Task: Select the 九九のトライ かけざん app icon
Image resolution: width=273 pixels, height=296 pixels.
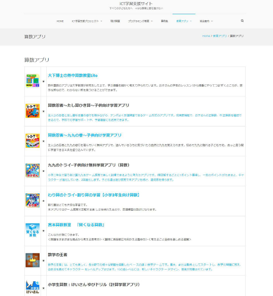Action: click(32, 171)
